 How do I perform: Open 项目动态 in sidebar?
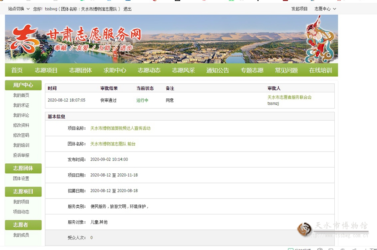point(21,212)
